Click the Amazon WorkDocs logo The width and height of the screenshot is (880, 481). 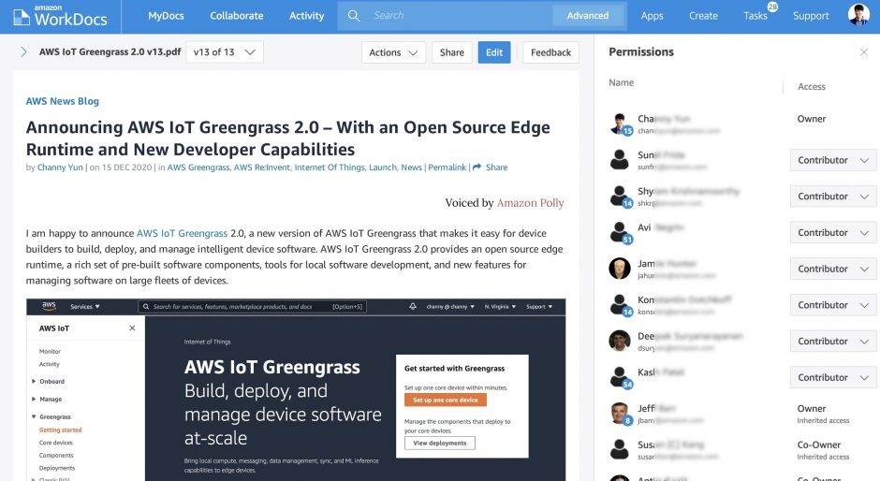[x=61, y=16]
